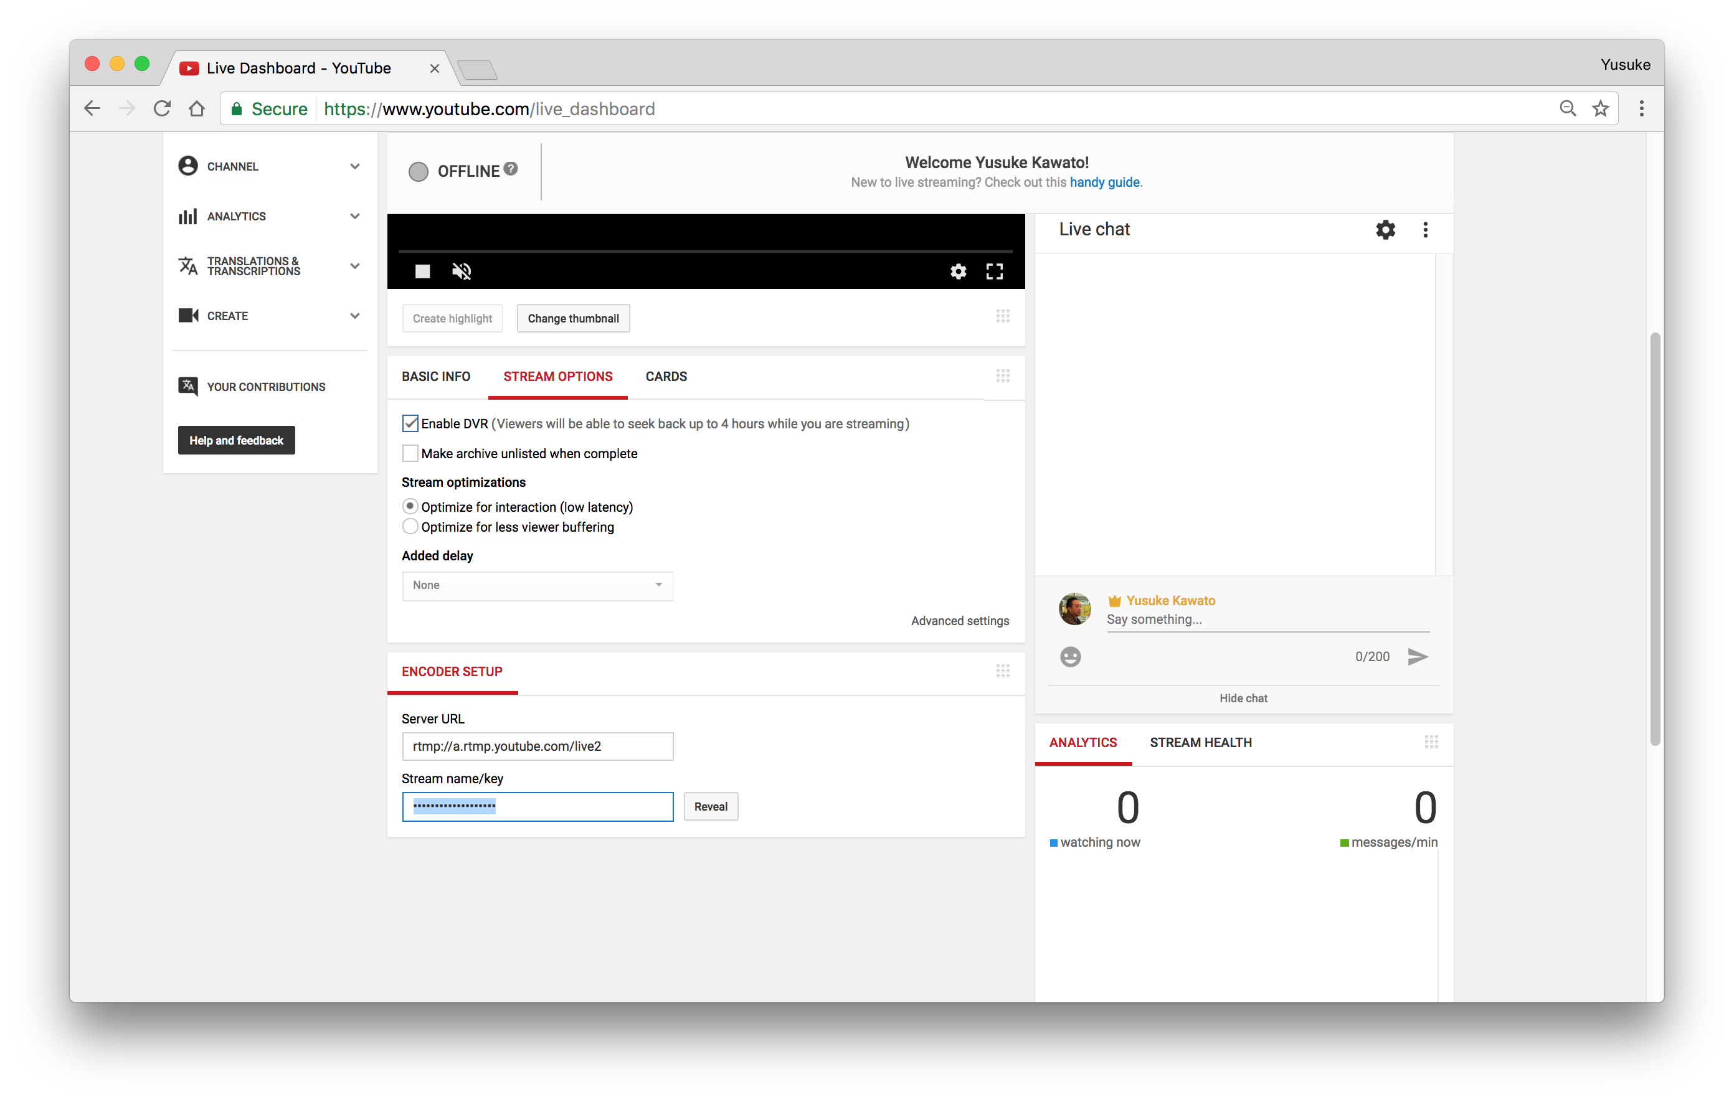Check Make archive unlisted when complete

click(x=410, y=453)
